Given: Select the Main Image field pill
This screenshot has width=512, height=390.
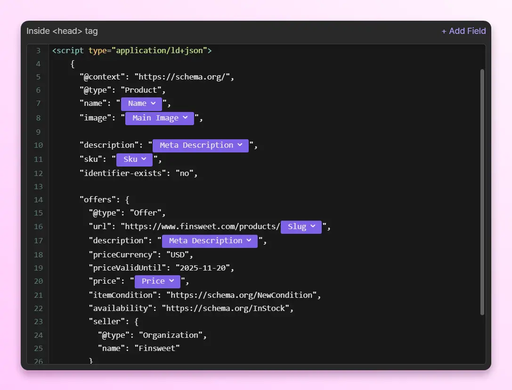Looking at the screenshot, I should click(159, 118).
